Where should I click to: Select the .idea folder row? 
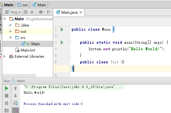pos(28,25)
